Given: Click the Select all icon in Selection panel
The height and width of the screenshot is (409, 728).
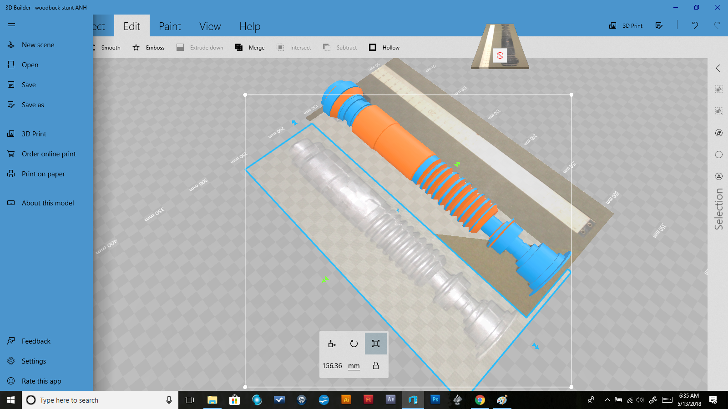Looking at the screenshot, I should click(x=719, y=90).
